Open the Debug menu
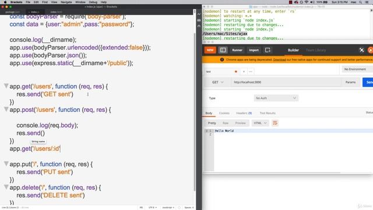The image size is (373, 210). point(93,2)
